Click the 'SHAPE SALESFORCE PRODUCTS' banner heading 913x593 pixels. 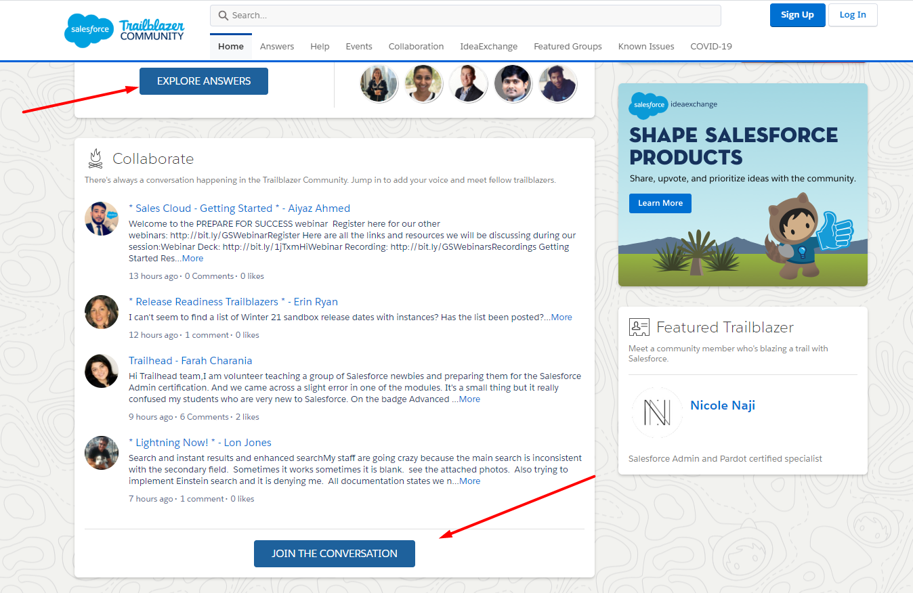[x=734, y=146]
